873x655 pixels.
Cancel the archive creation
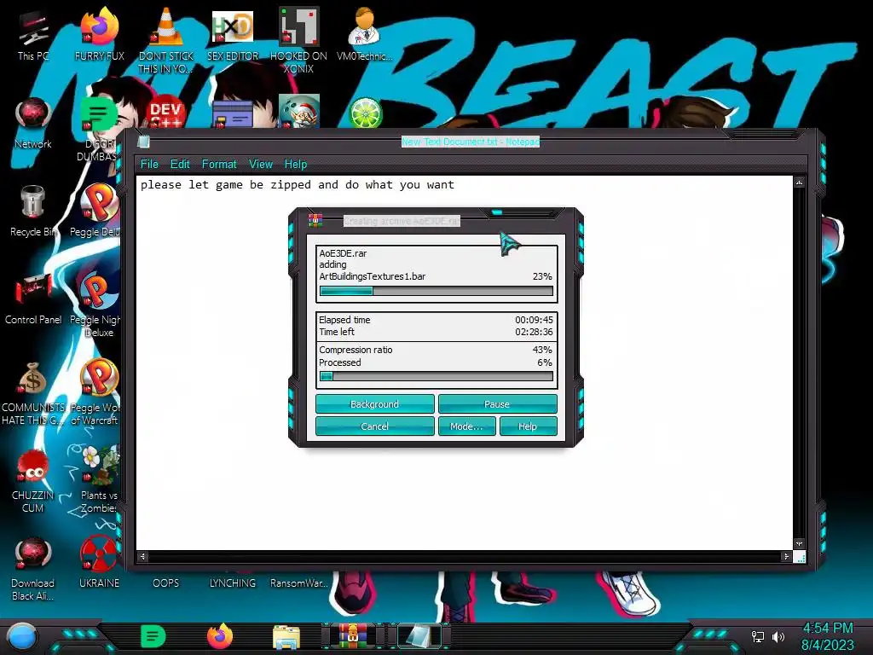tap(375, 426)
